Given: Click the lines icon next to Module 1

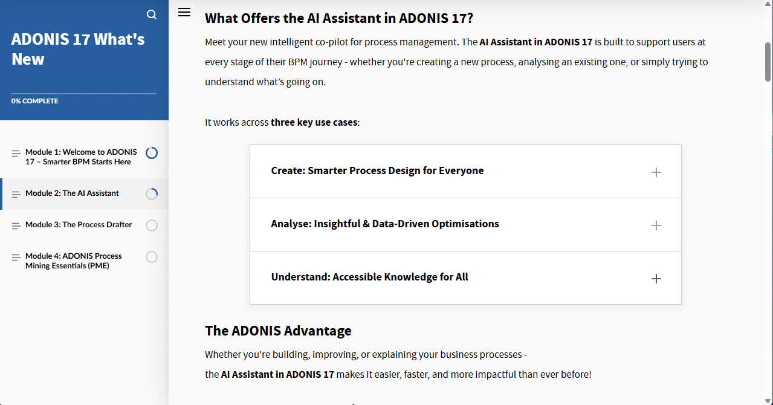Looking at the screenshot, I should coord(15,152).
